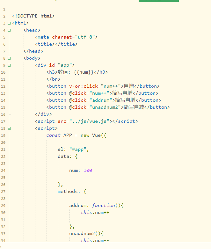Click line number 17 in the gutter
Screen dimensions: 211x249
click(x=3, y=121)
